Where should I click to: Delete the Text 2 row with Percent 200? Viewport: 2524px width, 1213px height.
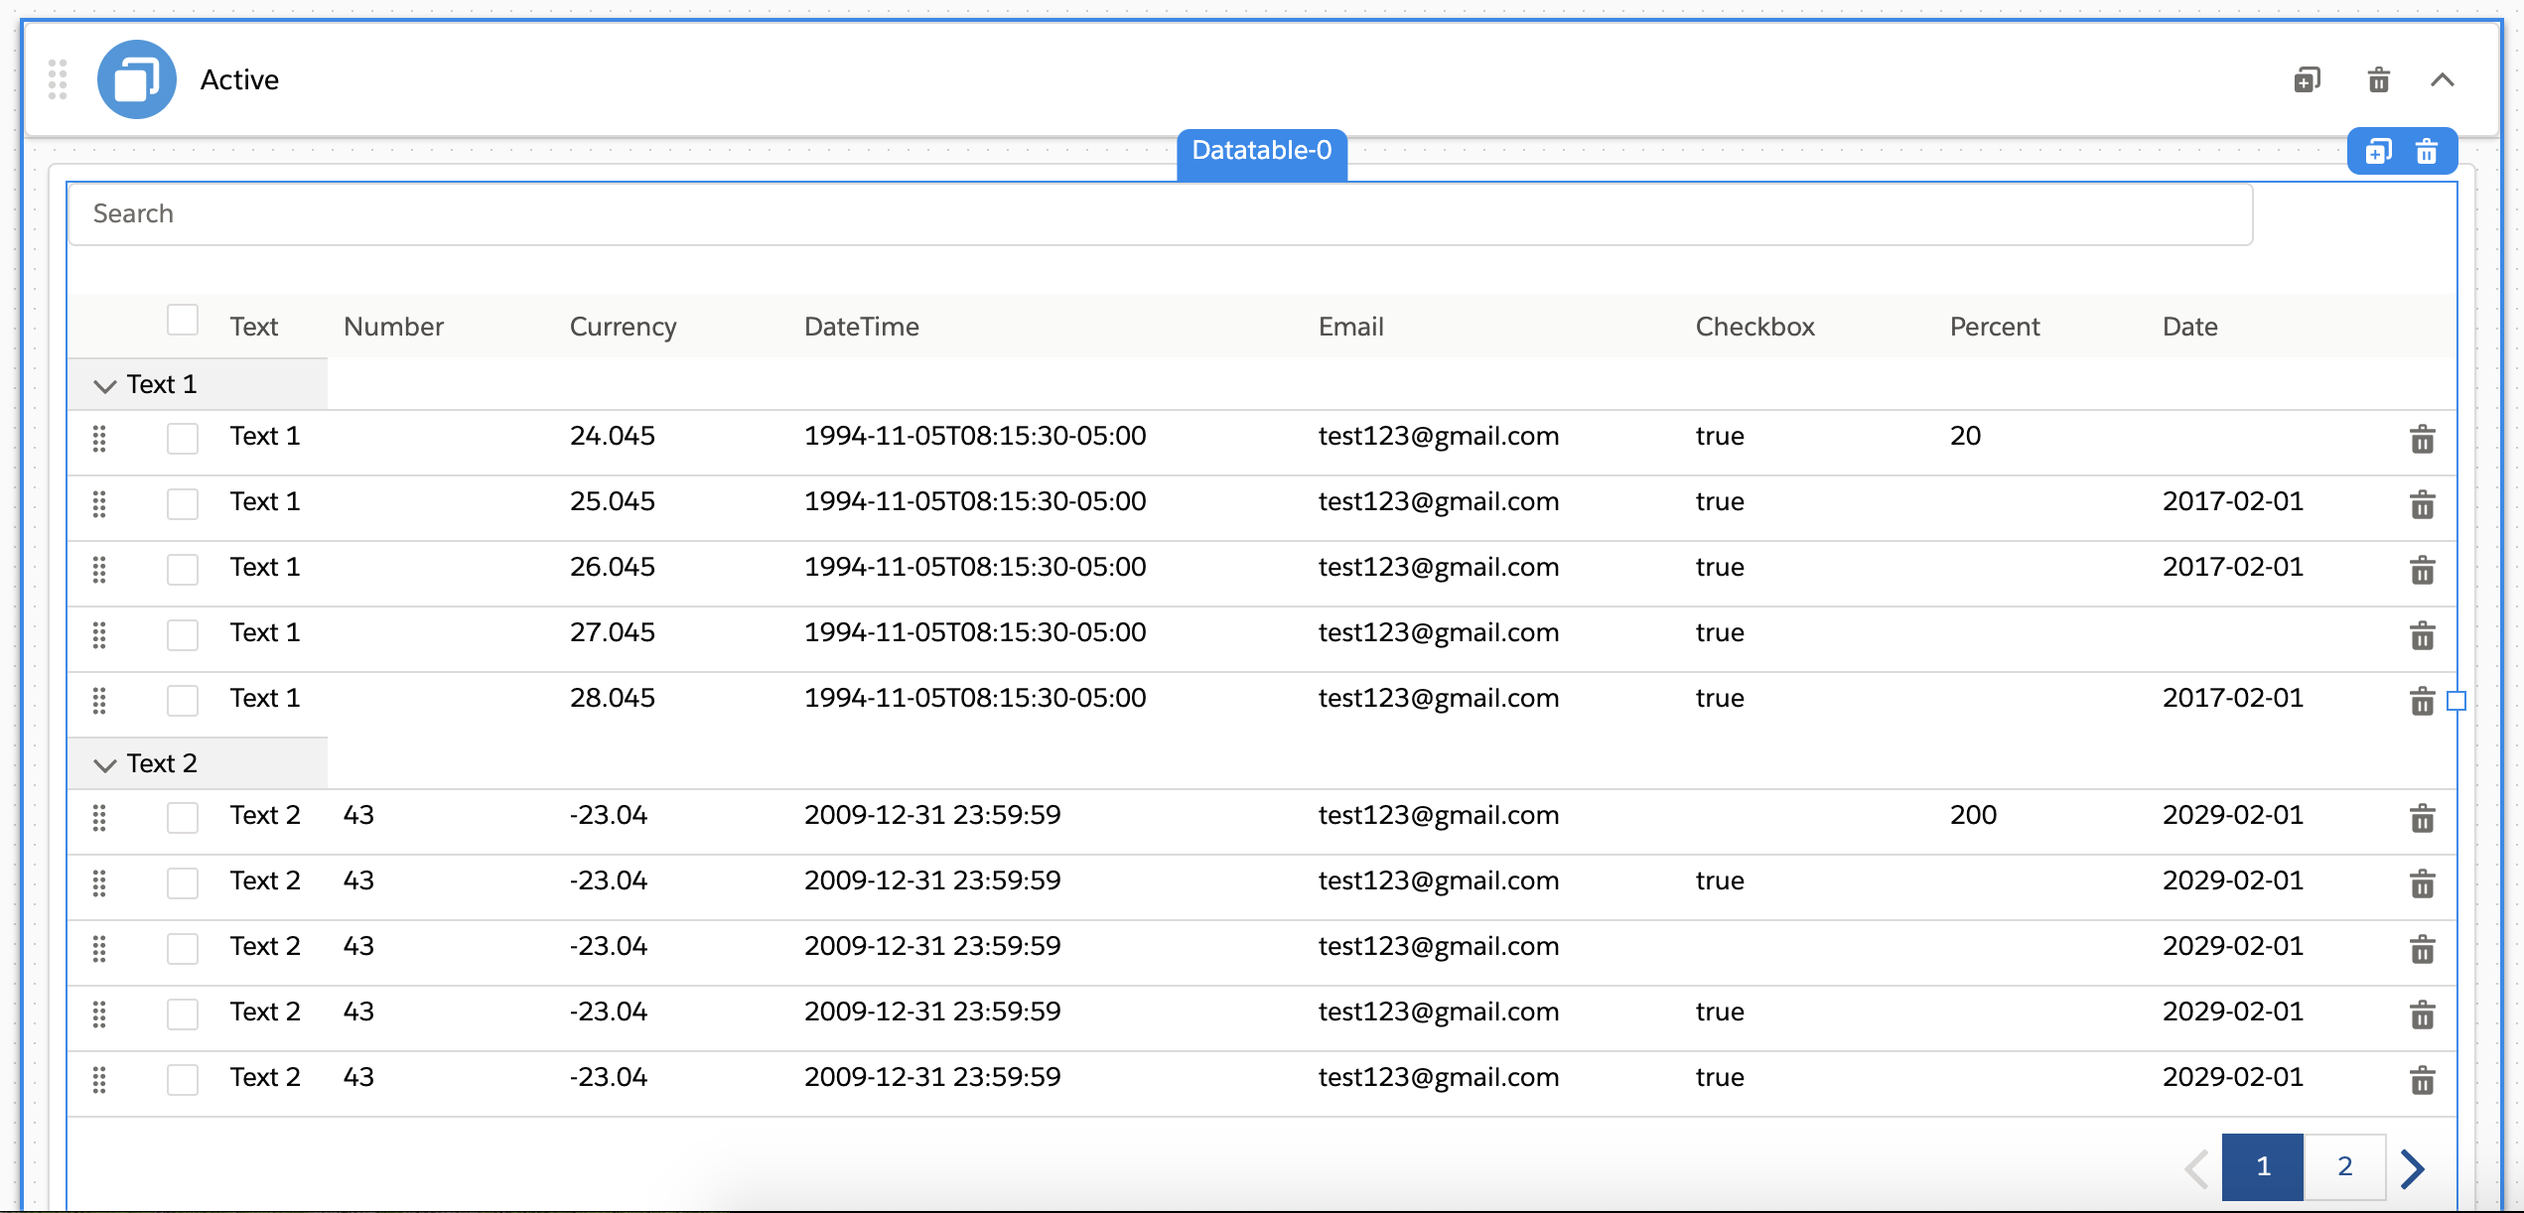pos(2422,818)
